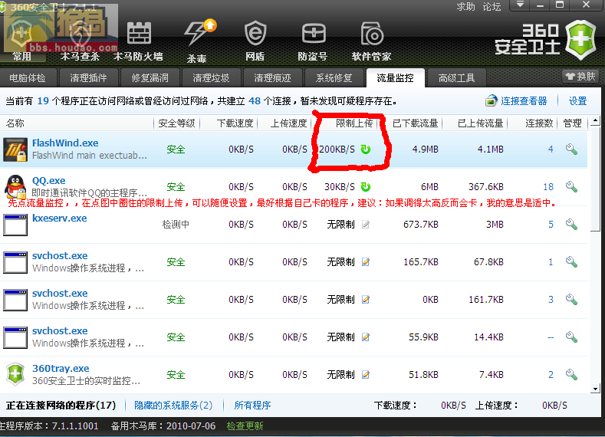Click the QQ.exe process name
Image resolution: width=605 pixels, height=437 pixels.
click(x=48, y=180)
